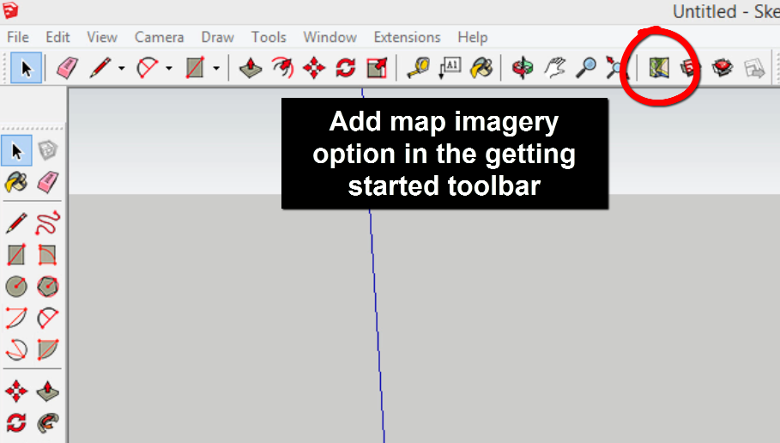
Task: Pick the Arc tool in left palette
Action: [16, 319]
